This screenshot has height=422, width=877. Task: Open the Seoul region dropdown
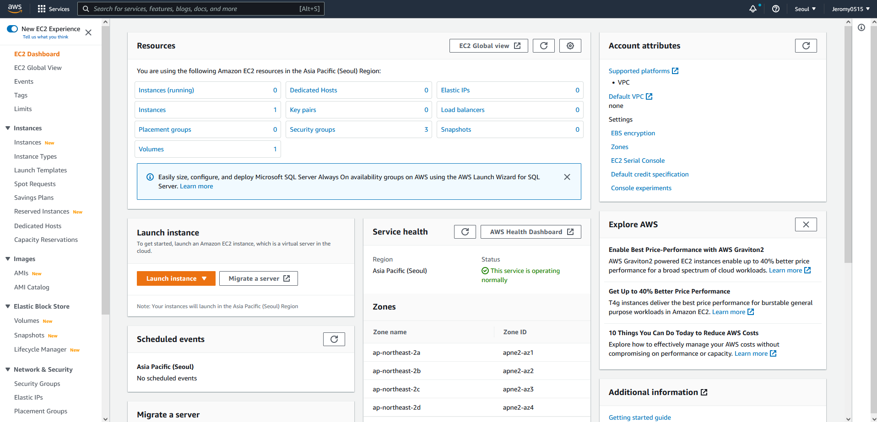coord(805,9)
